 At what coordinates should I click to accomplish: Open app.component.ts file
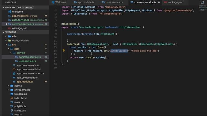[x=25, y=78]
